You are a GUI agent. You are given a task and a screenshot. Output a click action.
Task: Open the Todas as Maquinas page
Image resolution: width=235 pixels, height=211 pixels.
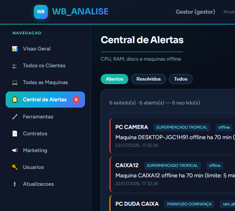[45, 82]
